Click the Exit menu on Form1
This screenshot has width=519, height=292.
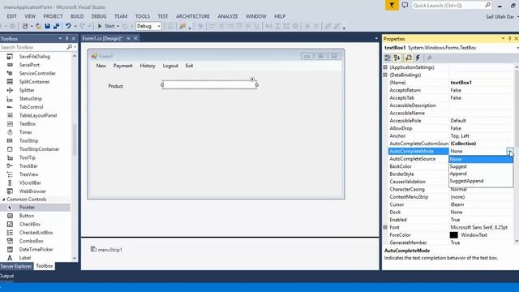pos(189,66)
